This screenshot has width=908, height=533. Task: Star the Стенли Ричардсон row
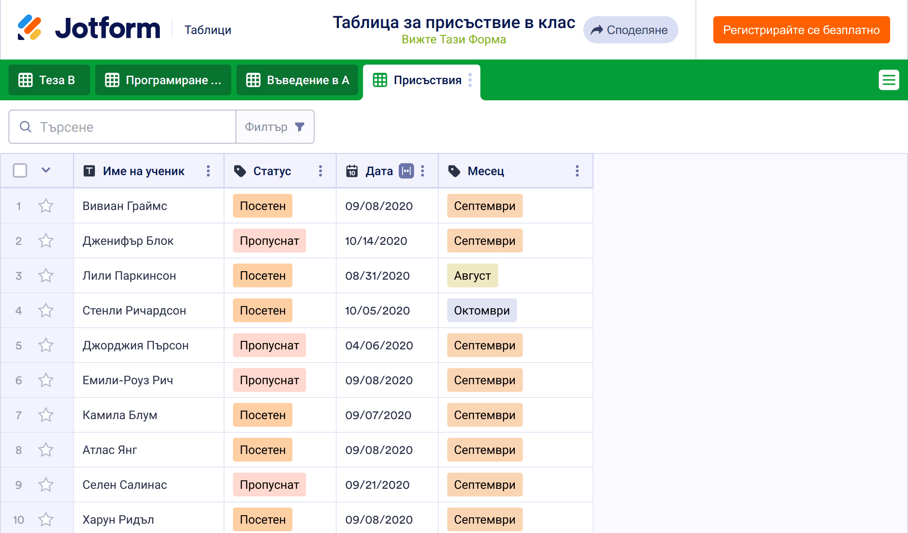[46, 311]
